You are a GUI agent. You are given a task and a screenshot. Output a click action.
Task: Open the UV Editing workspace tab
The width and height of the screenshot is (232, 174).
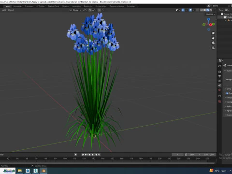pyautogui.click(x=40, y=6)
